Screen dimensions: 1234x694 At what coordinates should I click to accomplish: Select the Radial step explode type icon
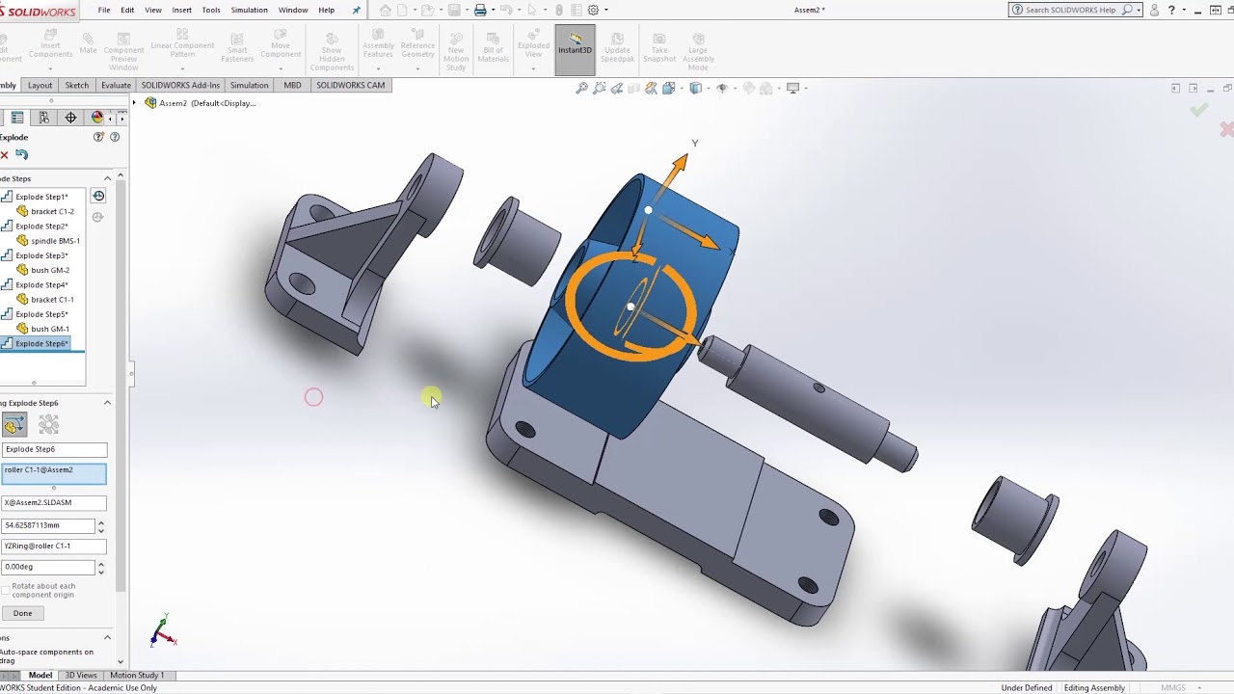(x=48, y=424)
